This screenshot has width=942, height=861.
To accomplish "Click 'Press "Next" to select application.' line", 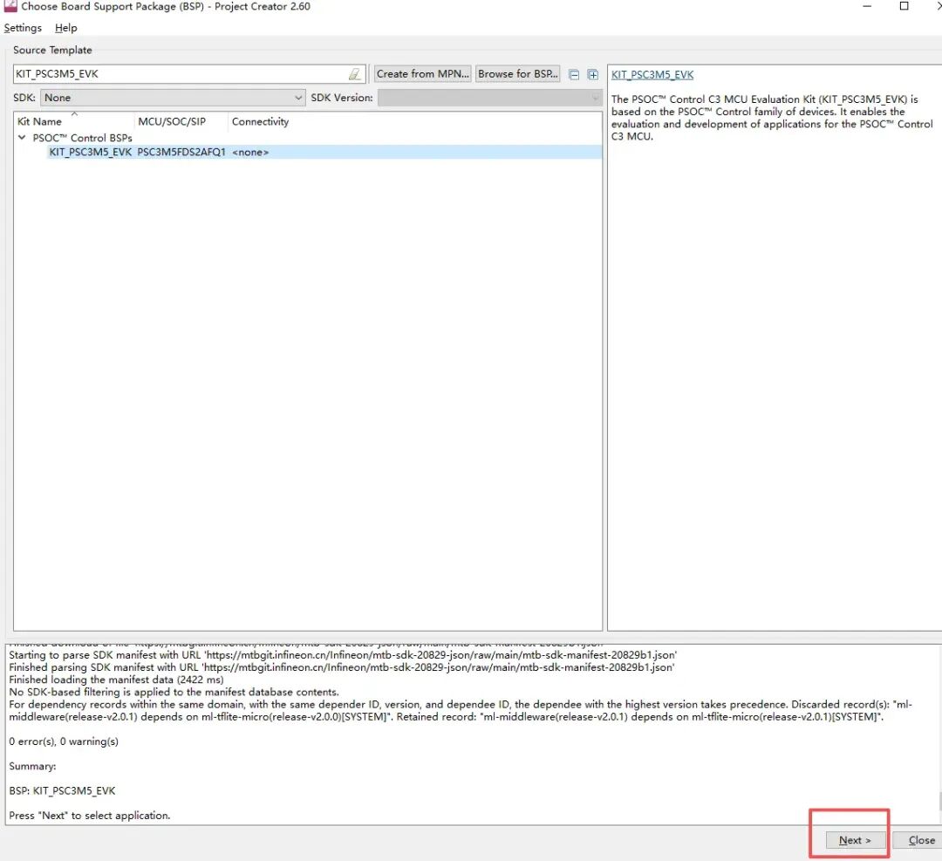I will [x=90, y=816].
